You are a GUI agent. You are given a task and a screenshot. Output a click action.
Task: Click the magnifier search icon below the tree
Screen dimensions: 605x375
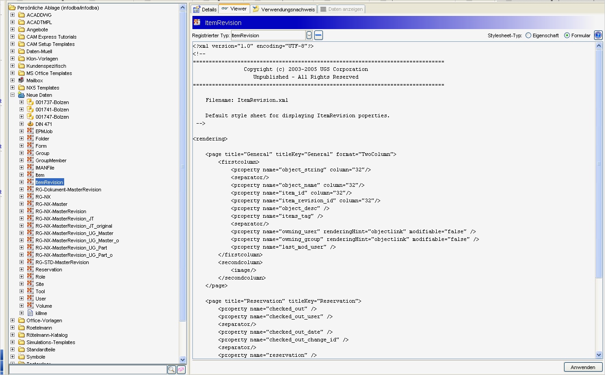(171, 370)
